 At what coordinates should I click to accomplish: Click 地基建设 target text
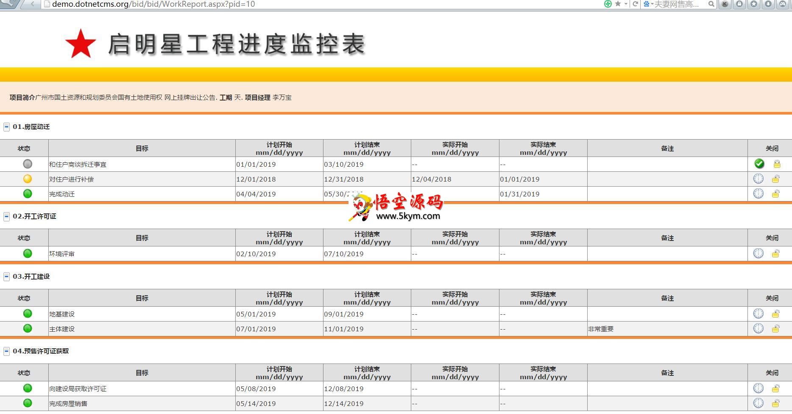tap(62, 314)
